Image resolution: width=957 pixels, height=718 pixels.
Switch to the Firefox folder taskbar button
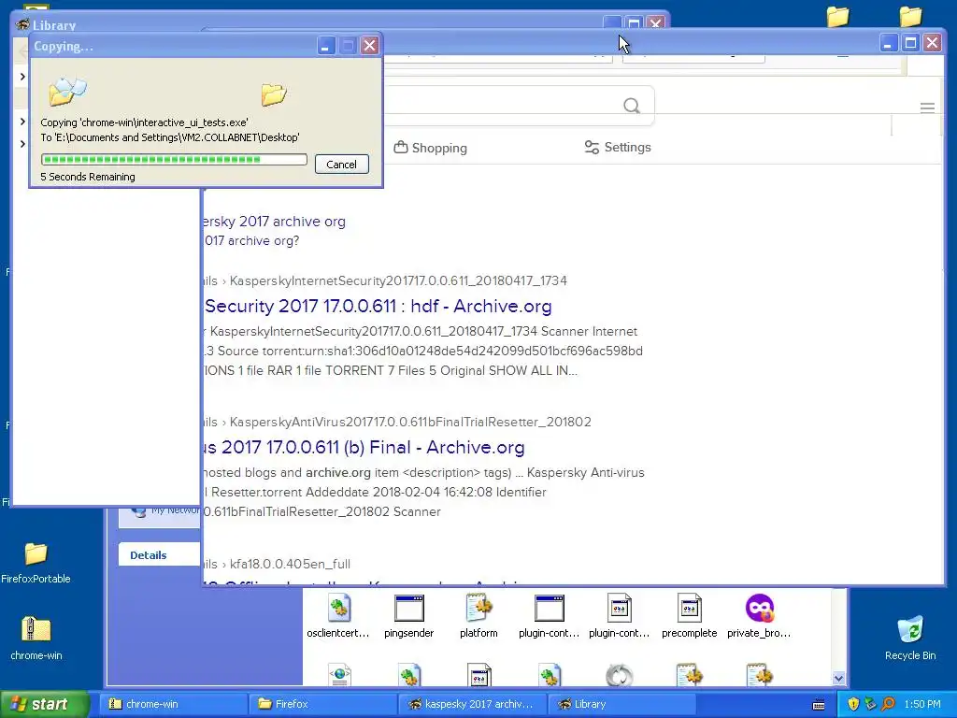[322, 704]
